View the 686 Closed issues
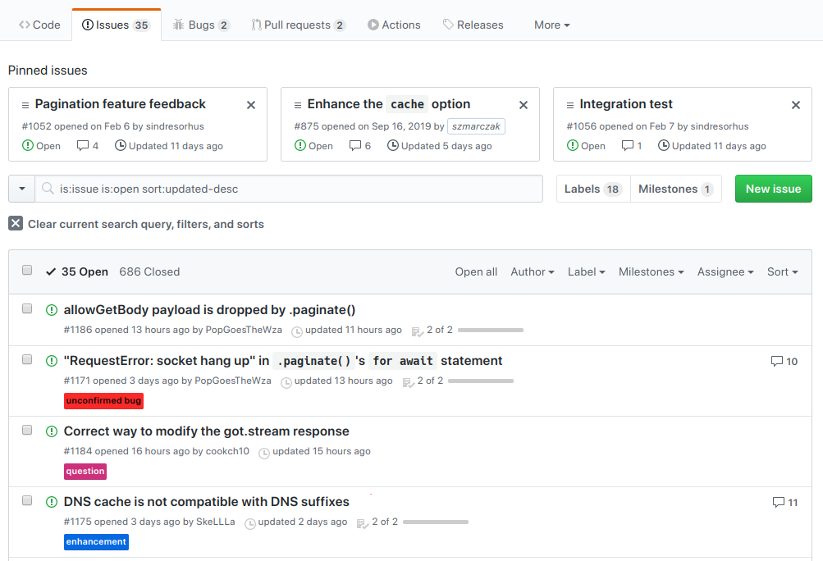This screenshot has width=823, height=561. (149, 271)
